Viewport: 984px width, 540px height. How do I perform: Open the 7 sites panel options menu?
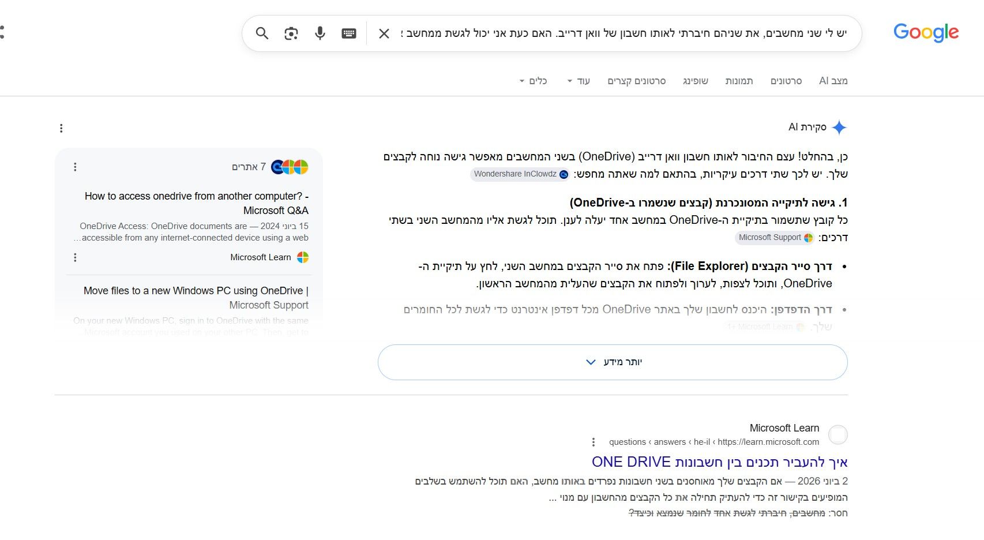tap(75, 167)
